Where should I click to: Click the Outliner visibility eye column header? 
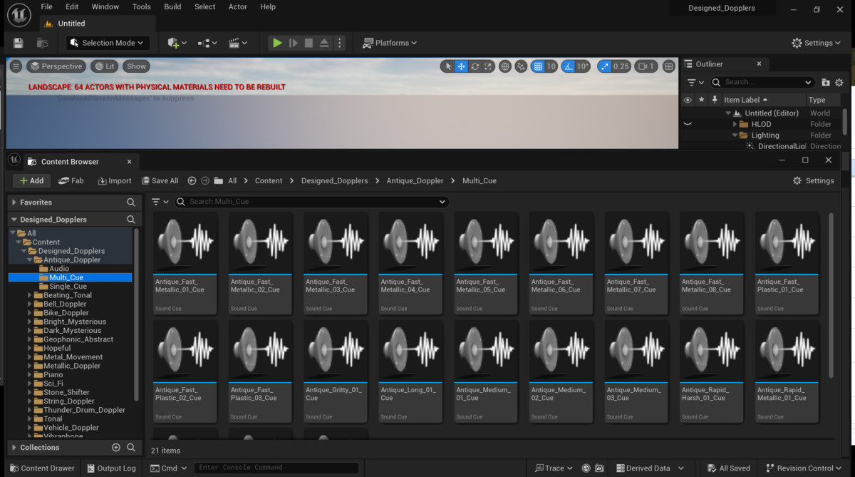coord(688,100)
